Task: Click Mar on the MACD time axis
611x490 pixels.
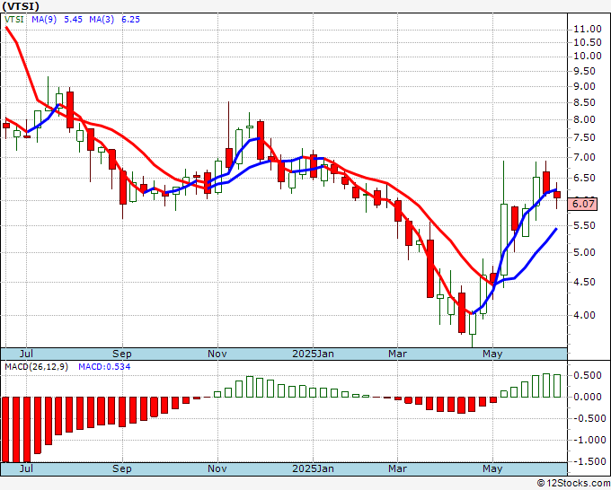Action: coord(397,468)
